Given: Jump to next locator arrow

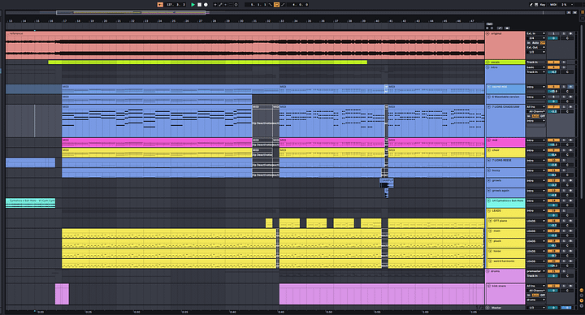Looking at the screenshot, I should (x=492, y=28).
